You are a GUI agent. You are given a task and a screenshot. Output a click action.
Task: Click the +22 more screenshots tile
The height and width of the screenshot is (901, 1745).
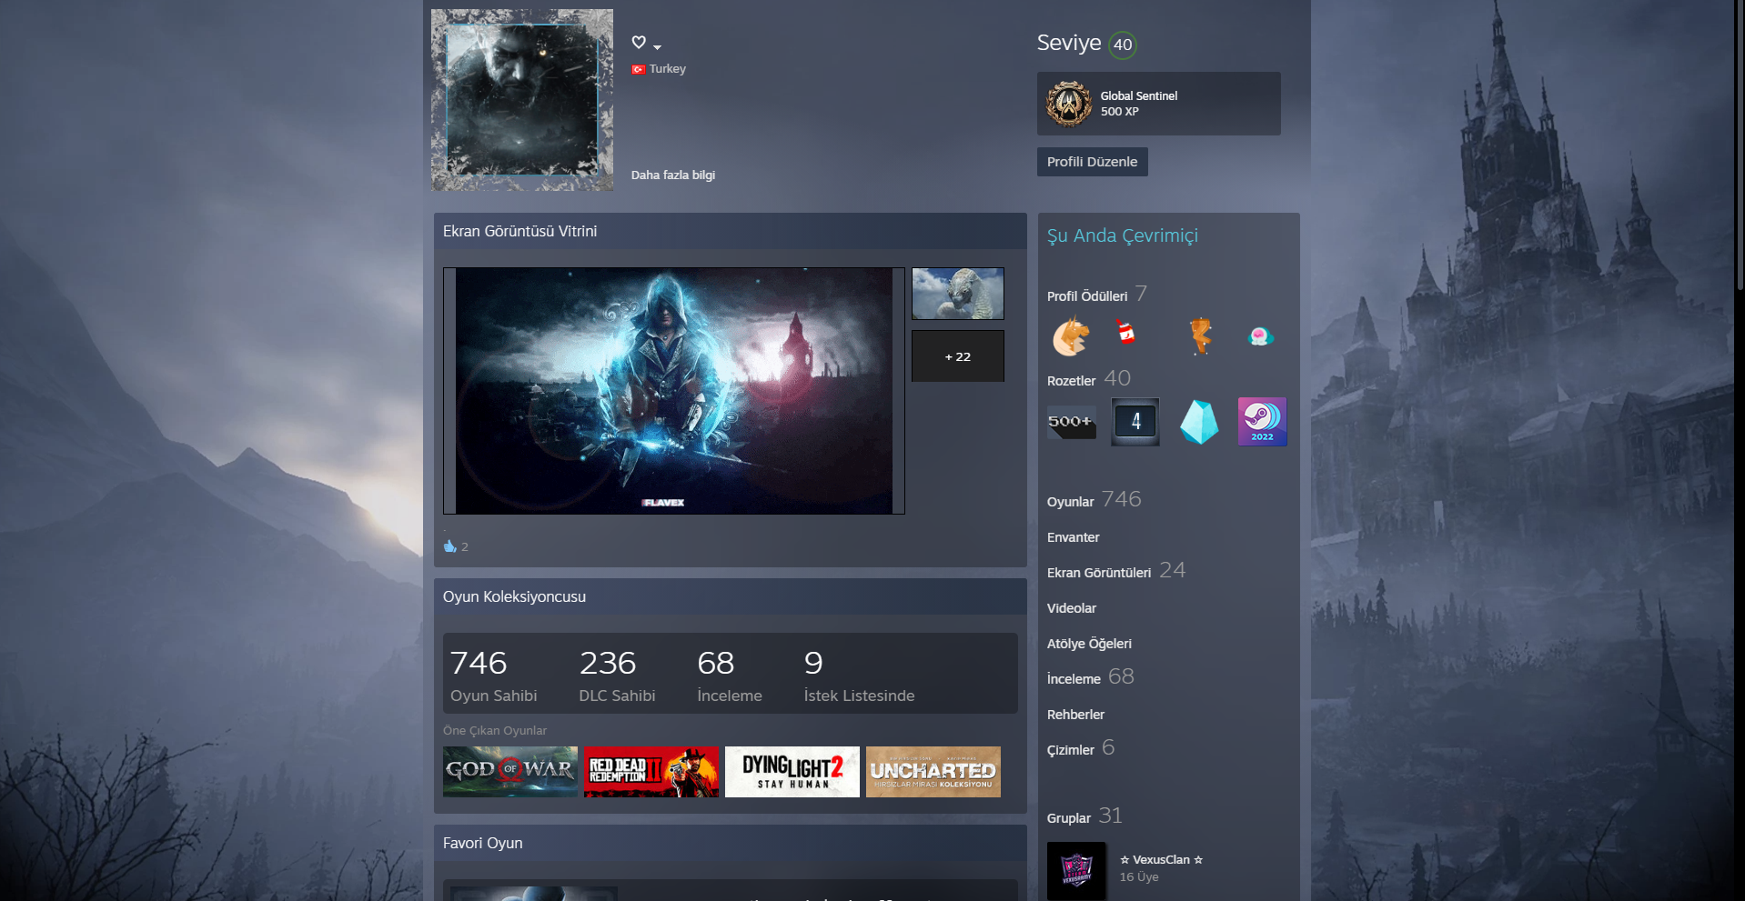[958, 356]
